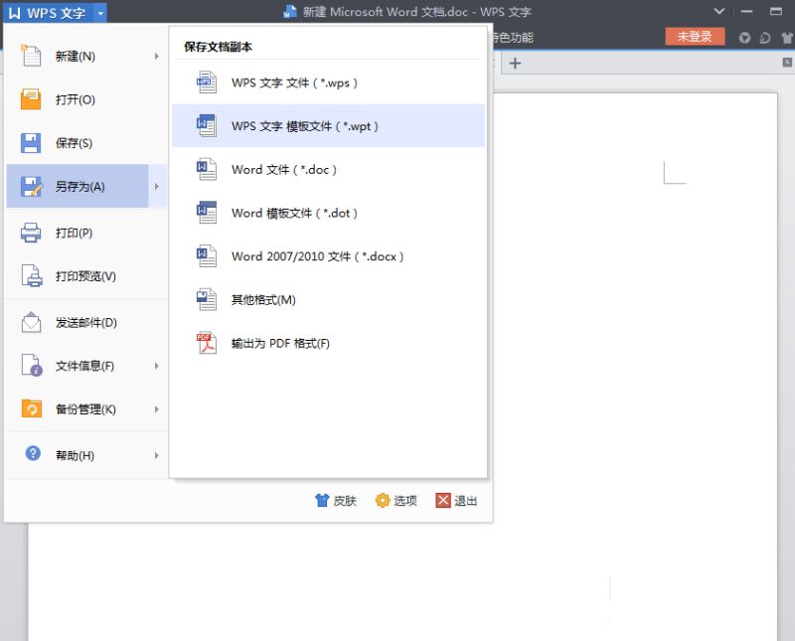The height and width of the screenshot is (641, 795).
Task: Select the 帮助(H) menu entry
Action: (85, 455)
